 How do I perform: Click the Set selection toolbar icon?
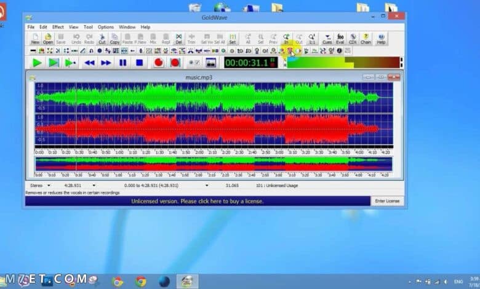pos(233,39)
